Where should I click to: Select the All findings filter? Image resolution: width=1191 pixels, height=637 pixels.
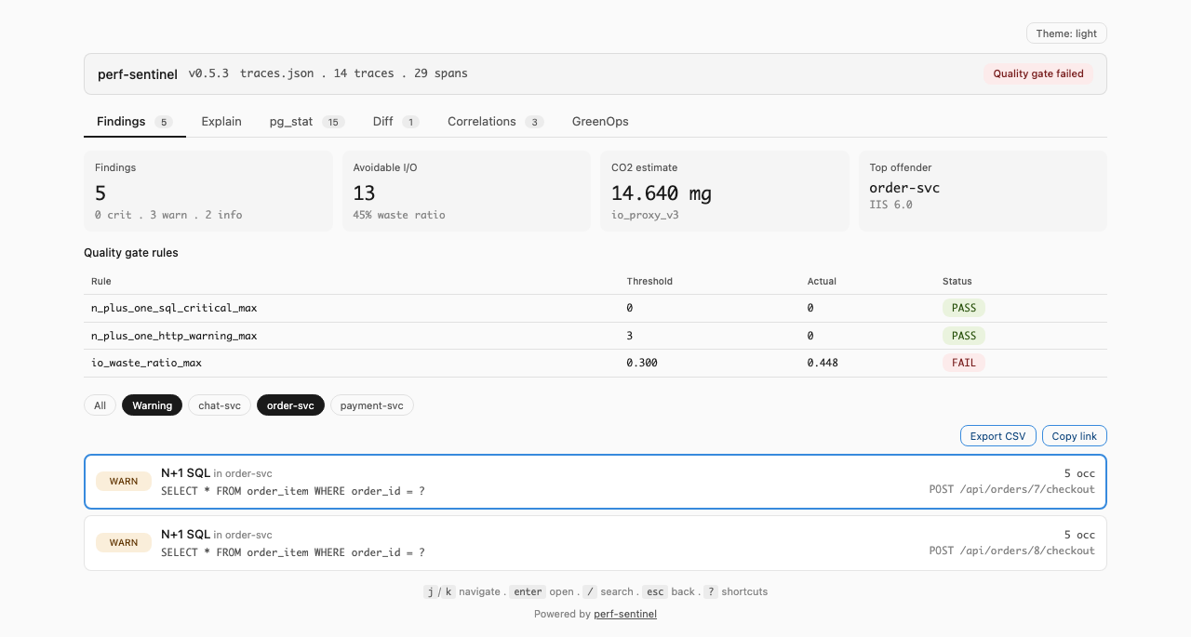point(100,405)
